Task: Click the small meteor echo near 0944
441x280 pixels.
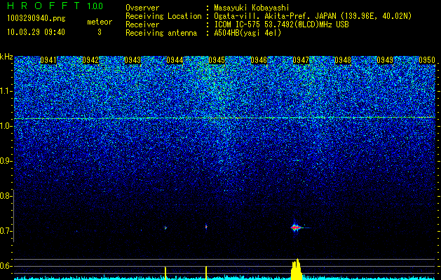Action: [165, 227]
